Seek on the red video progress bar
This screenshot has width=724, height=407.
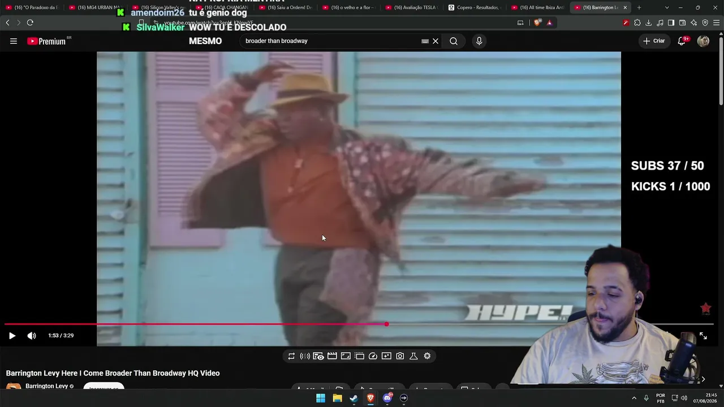tap(359, 324)
